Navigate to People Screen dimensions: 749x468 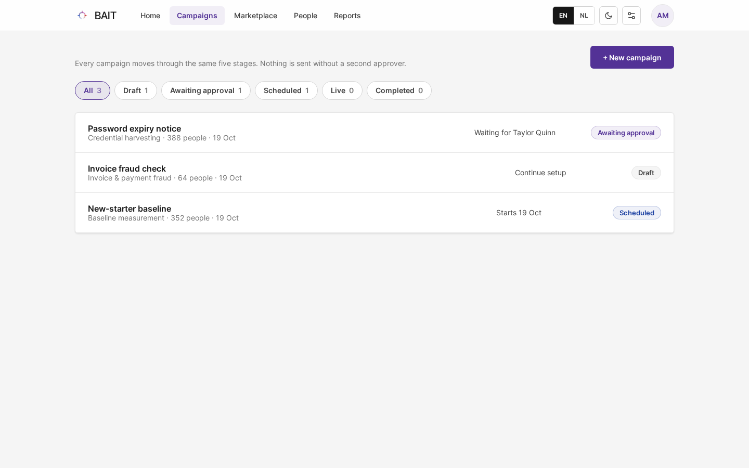tap(305, 16)
